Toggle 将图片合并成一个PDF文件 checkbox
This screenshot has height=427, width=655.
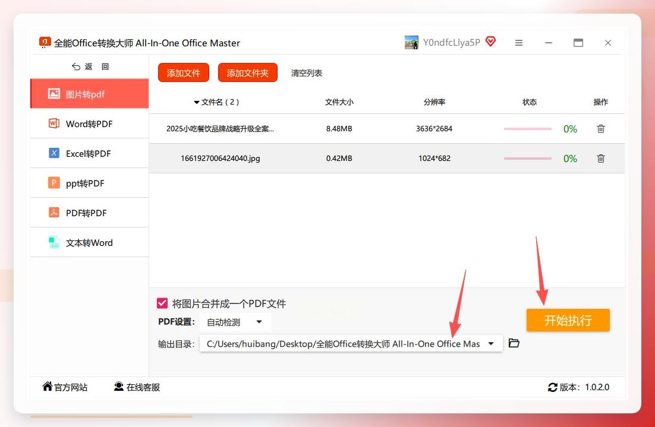(162, 303)
